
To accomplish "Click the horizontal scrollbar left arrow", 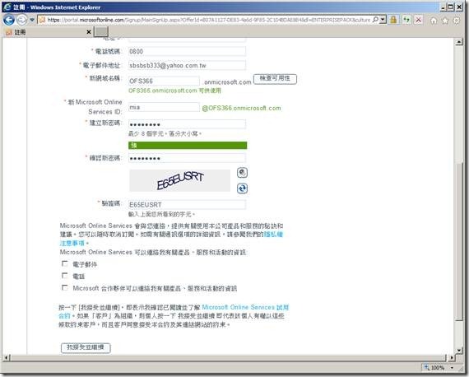I will pyautogui.click(x=7, y=357).
